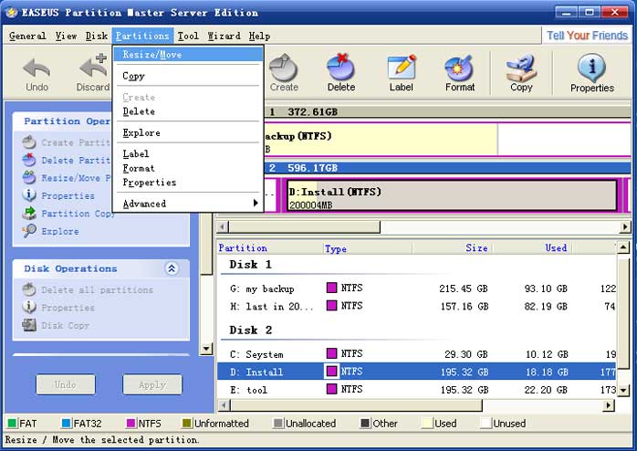
Task: Click the Undo toolbar icon
Action: click(x=37, y=68)
